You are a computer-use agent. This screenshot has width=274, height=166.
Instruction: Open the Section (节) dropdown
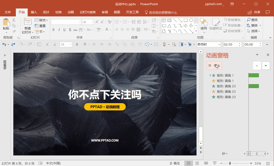pyautogui.click(x=40, y=32)
